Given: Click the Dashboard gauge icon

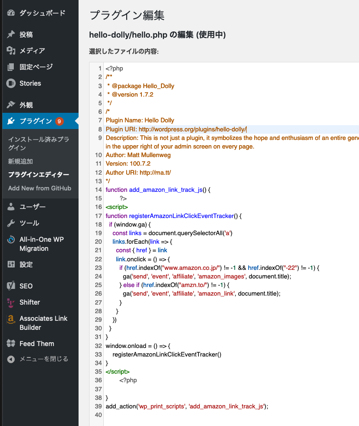Looking at the screenshot, I should [11, 13].
